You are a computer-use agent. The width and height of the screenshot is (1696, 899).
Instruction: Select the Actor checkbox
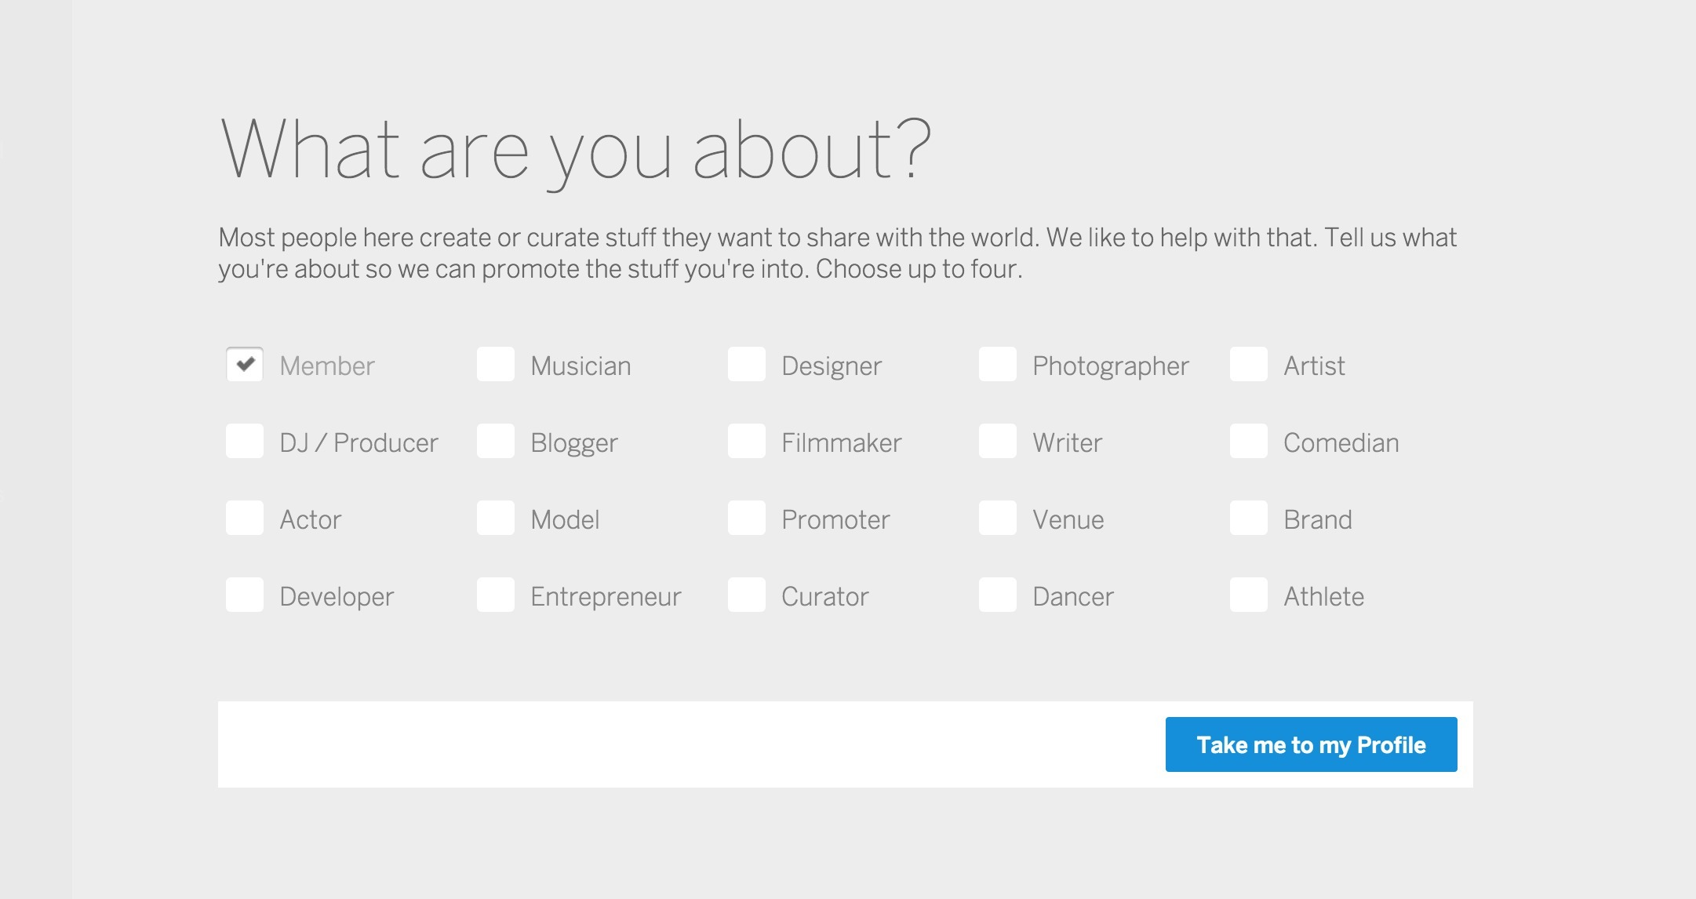click(245, 519)
